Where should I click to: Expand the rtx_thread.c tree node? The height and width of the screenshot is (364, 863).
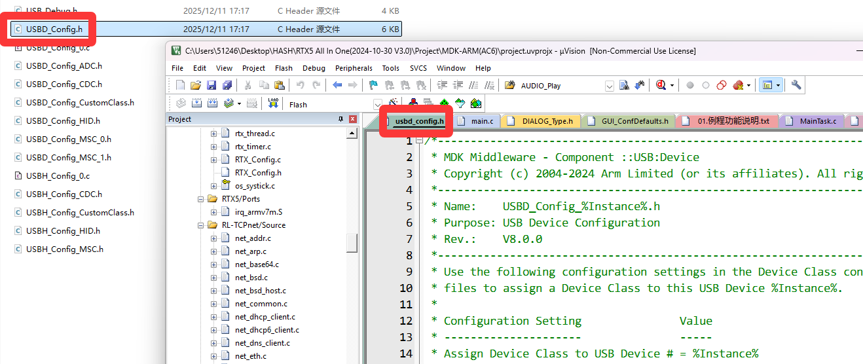click(x=213, y=134)
